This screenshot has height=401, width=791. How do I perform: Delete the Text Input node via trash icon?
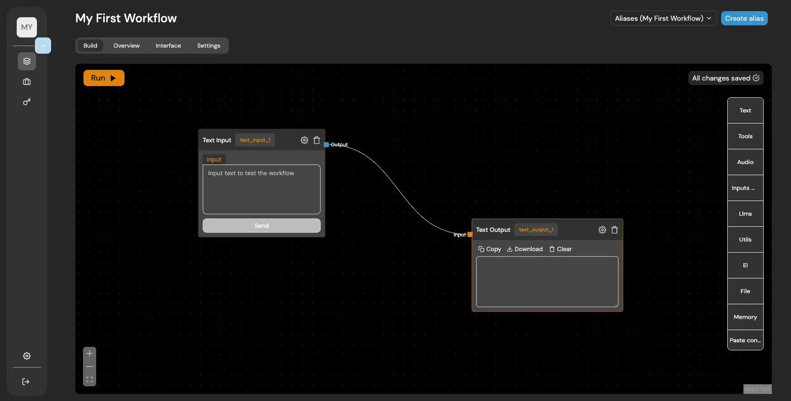[x=317, y=140]
